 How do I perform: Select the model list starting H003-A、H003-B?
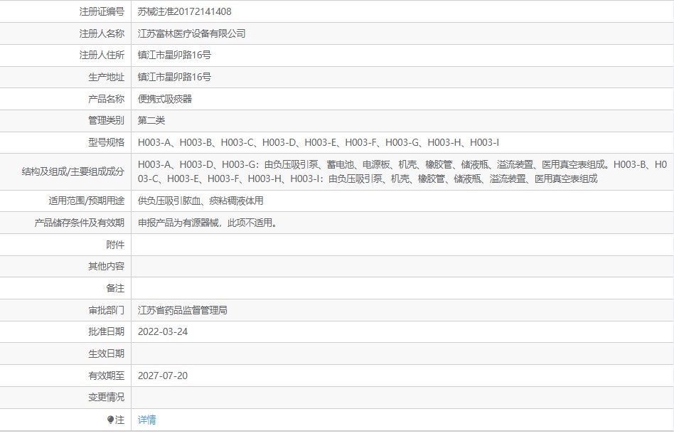[x=319, y=142]
